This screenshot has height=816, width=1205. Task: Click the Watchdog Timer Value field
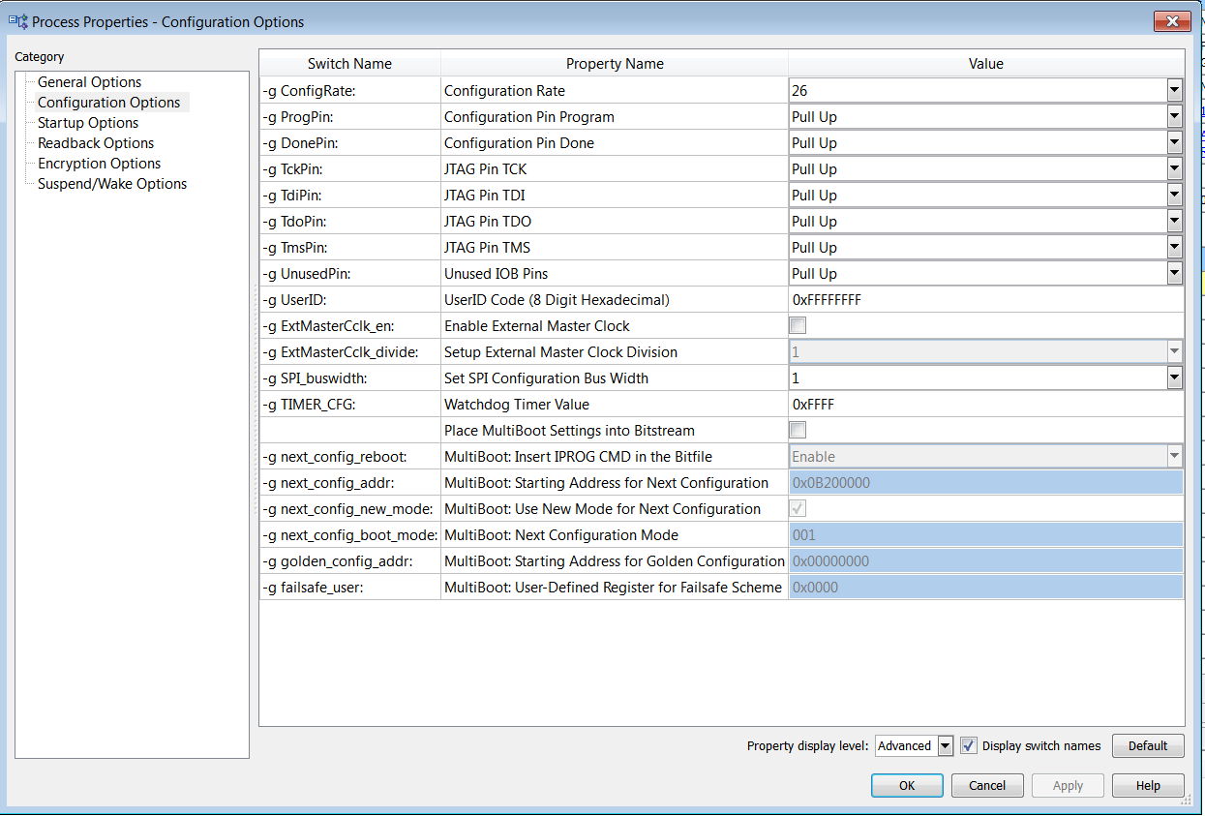pos(986,404)
